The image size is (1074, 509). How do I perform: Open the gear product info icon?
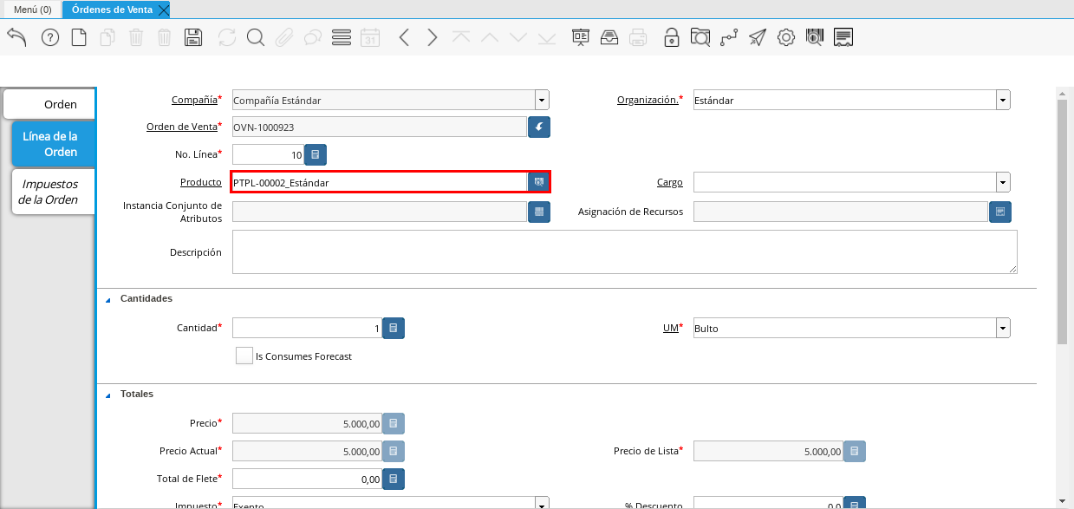click(x=785, y=37)
